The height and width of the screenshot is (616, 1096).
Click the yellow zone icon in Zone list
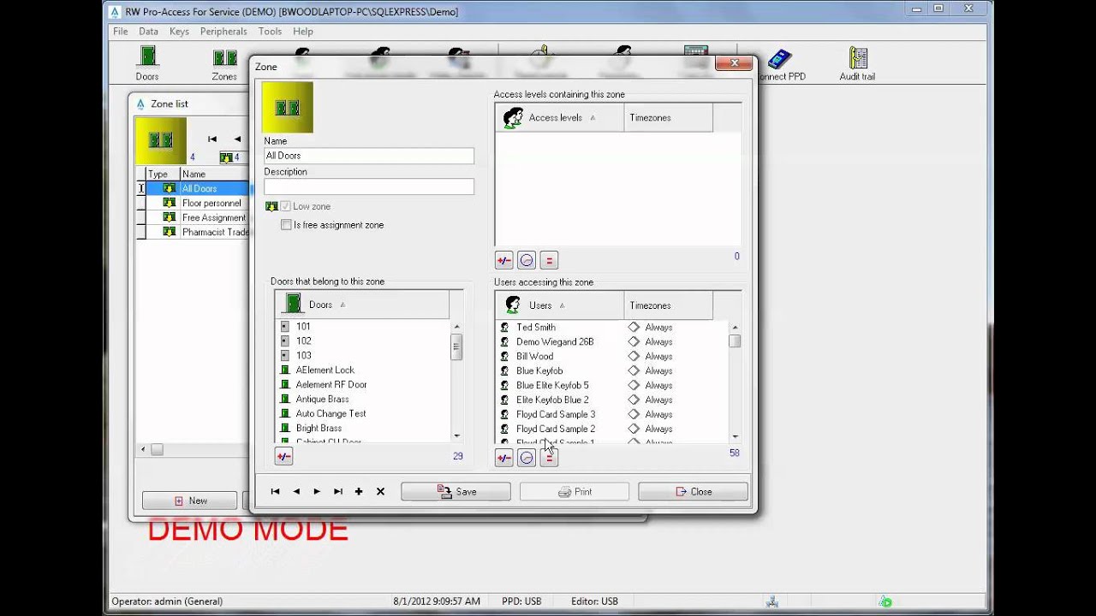tap(160, 140)
